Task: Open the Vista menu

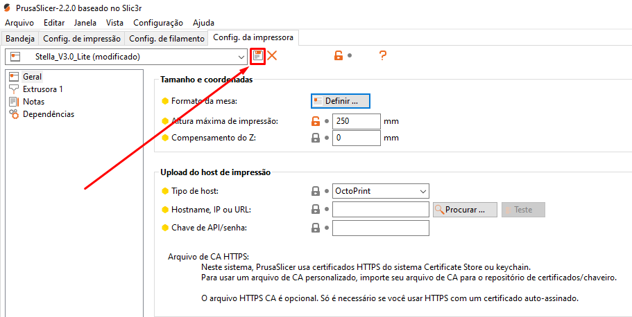Action: 115,23
